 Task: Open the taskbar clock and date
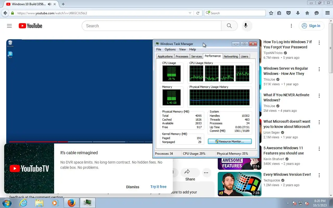pos(320,203)
